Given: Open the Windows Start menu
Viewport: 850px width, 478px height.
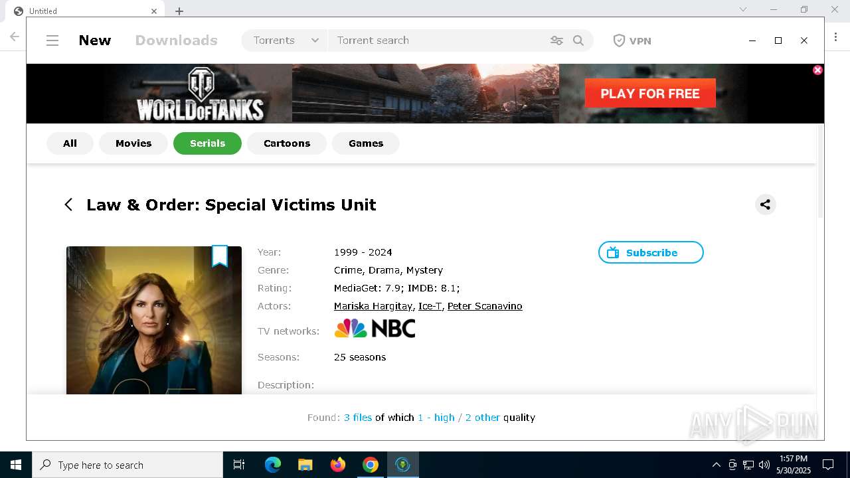Looking at the screenshot, I should tap(16, 465).
